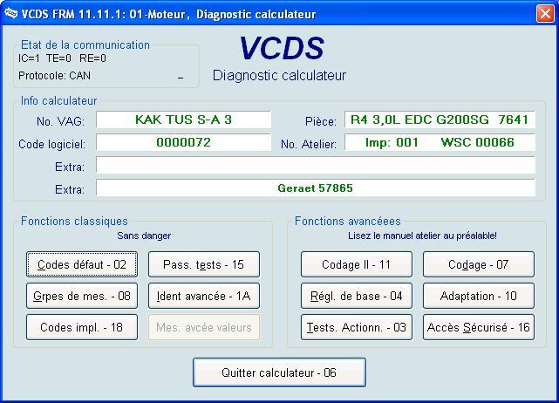Select Ident avancée - 1A

pyautogui.click(x=204, y=296)
